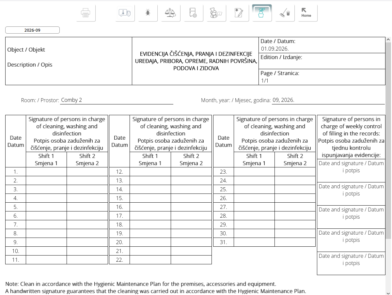Click the Description / Opis label

(30, 65)
